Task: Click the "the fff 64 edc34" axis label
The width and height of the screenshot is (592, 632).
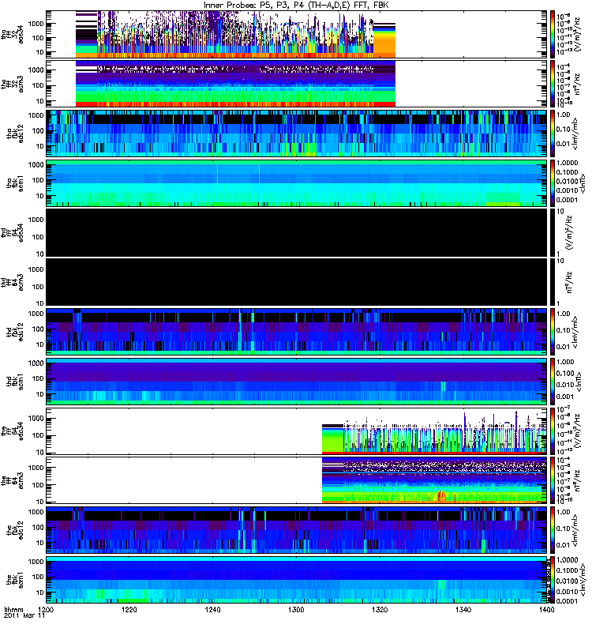Action: pos(12,431)
